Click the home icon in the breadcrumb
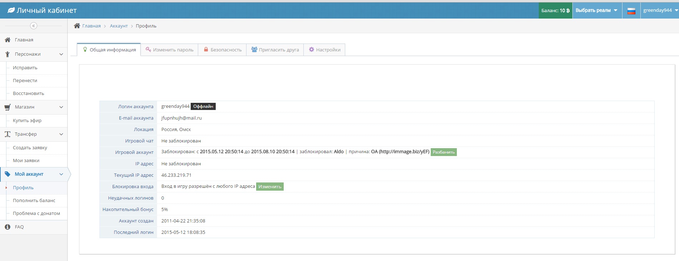This screenshot has width=679, height=261. 77,26
